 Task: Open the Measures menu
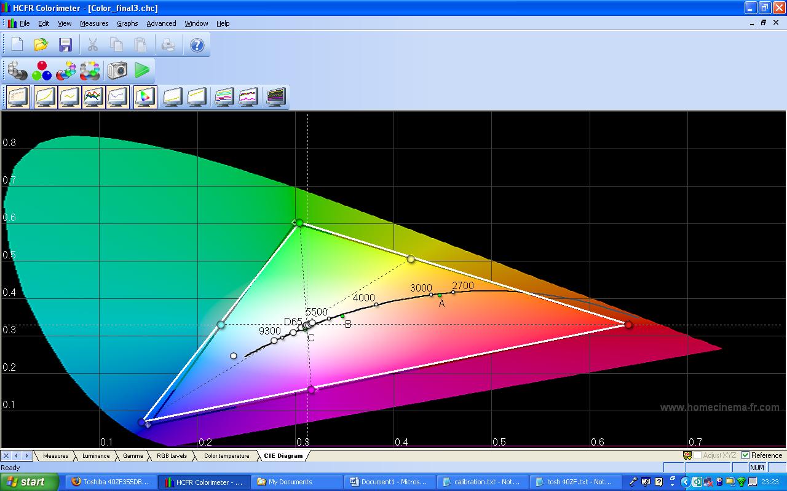94,23
